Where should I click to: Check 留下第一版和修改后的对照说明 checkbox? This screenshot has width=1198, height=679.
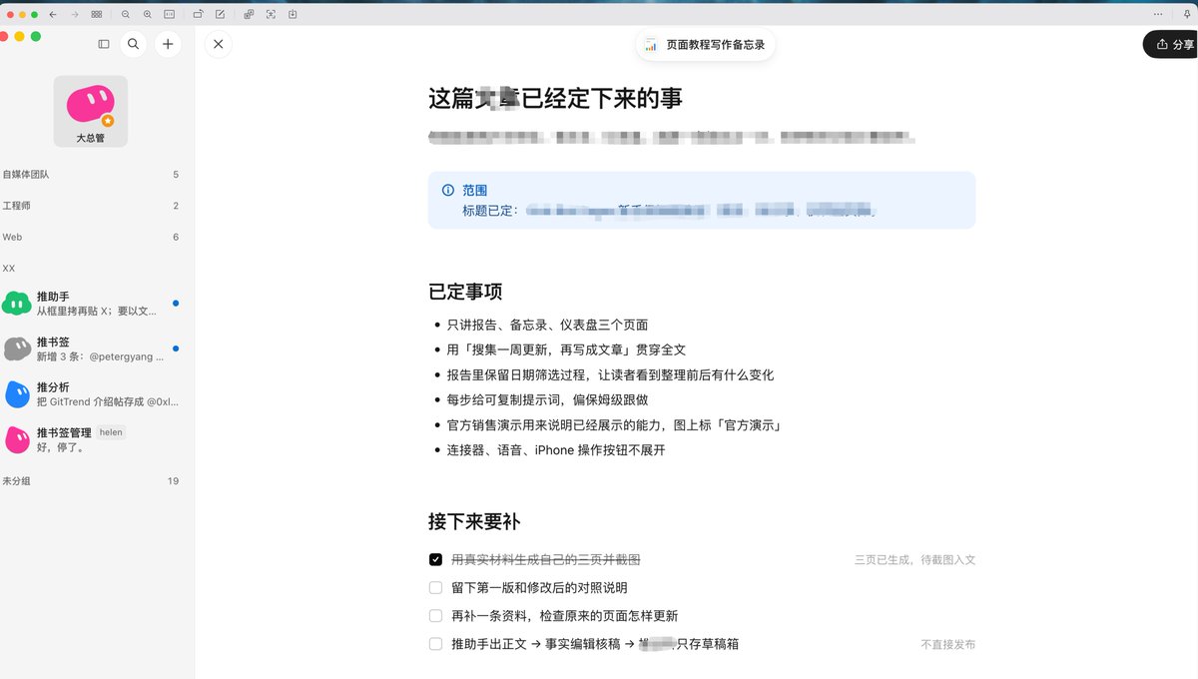coord(435,588)
